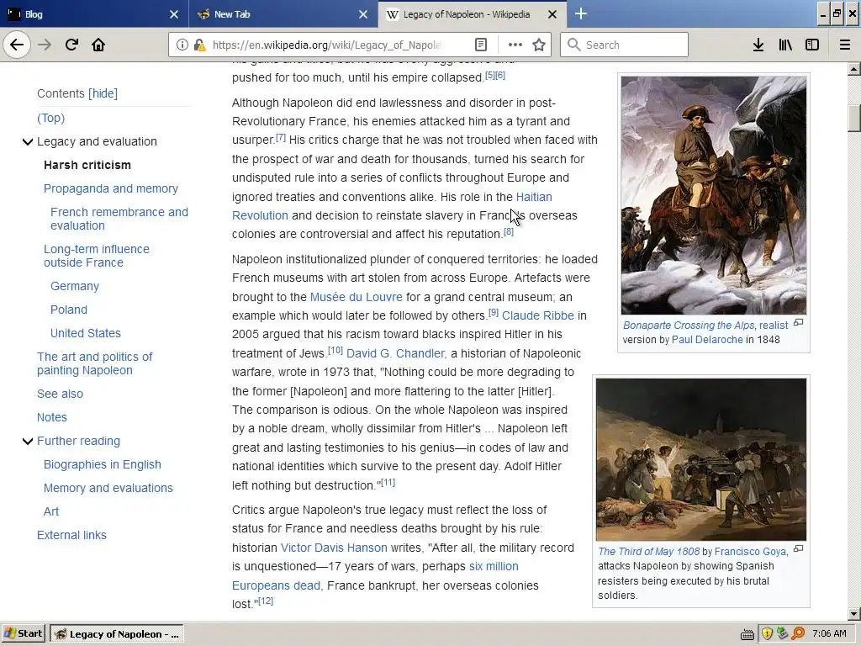The height and width of the screenshot is (646, 861).
Task: Jump to (Top) in contents
Action: 51,118
